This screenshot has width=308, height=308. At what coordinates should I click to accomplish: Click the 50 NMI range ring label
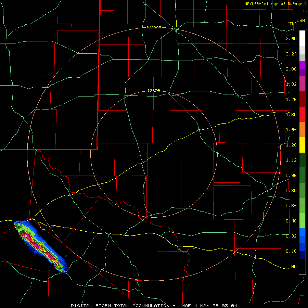[x=154, y=90]
